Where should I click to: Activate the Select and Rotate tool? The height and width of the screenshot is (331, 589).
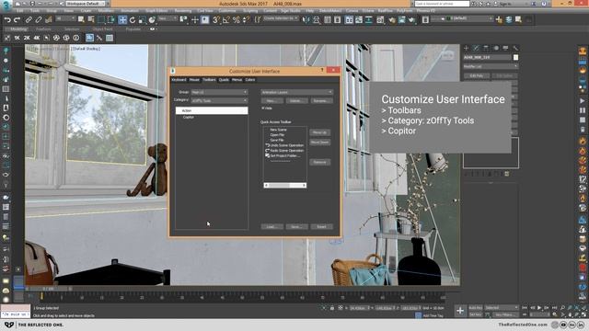pos(133,19)
